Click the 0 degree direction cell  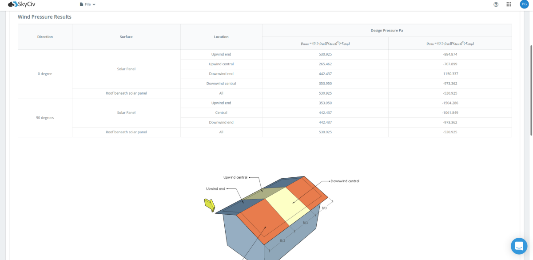coord(45,74)
